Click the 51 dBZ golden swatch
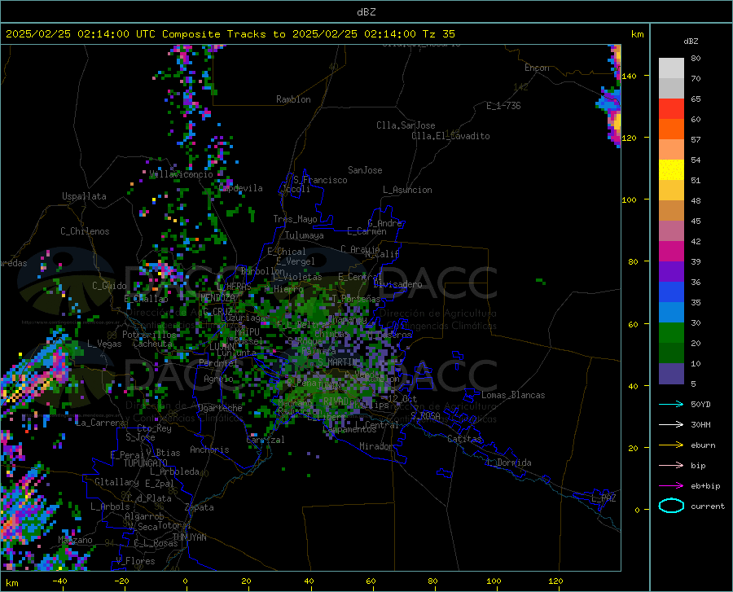The image size is (733, 592). coord(671,191)
